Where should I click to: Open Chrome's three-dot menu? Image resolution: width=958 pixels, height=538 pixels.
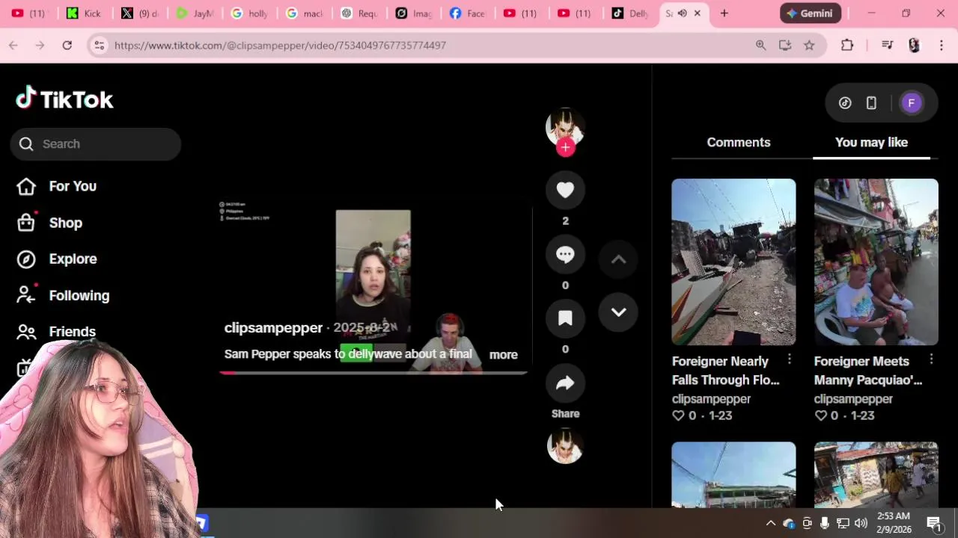click(942, 46)
